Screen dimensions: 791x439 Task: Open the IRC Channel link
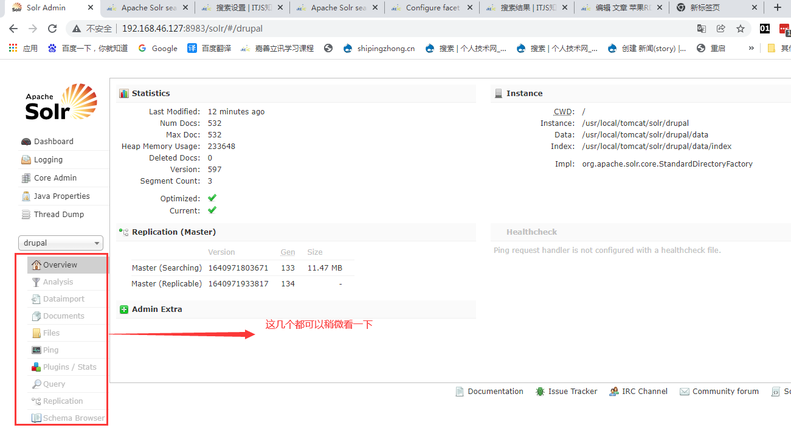point(638,392)
